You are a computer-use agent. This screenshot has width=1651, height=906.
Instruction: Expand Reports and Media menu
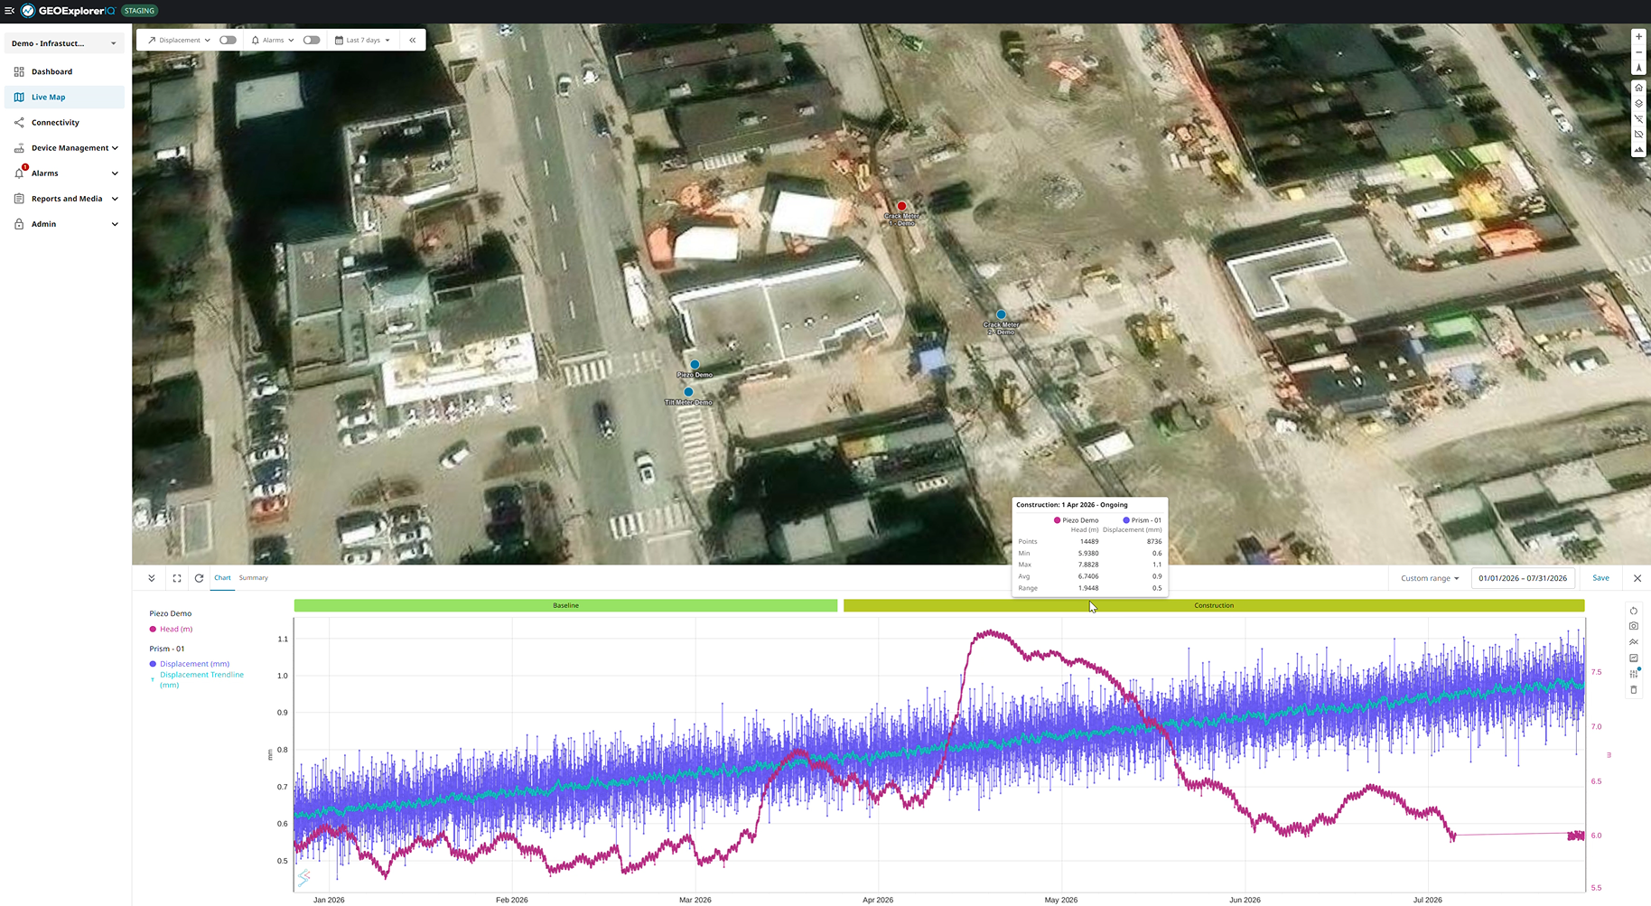pos(64,199)
